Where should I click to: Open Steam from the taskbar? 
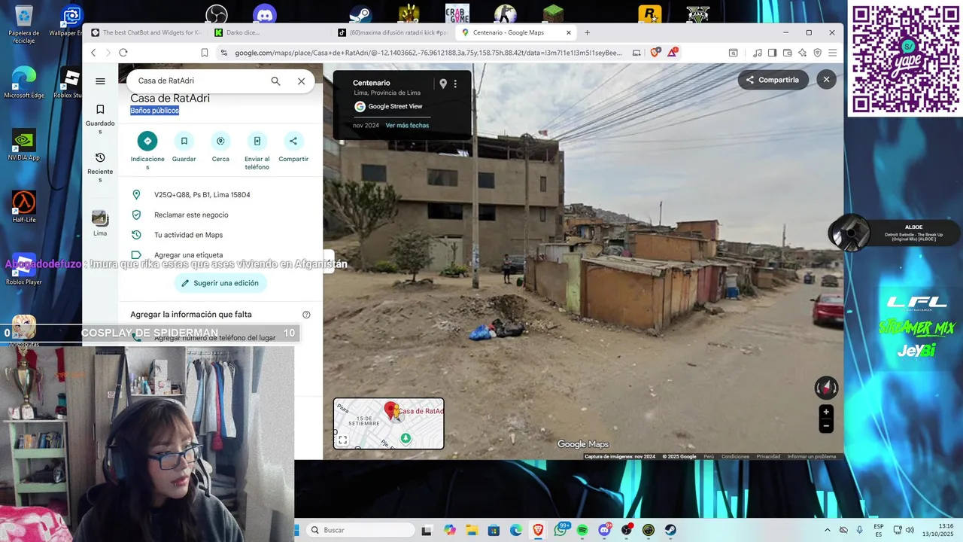(x=670, y=530)
